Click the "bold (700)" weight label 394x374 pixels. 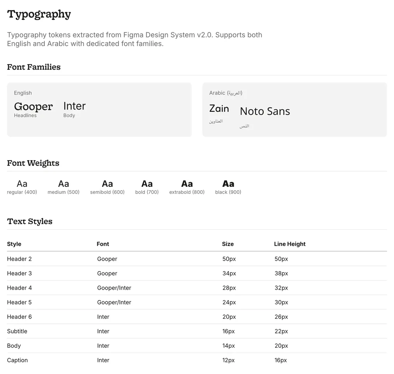point(147,192)
